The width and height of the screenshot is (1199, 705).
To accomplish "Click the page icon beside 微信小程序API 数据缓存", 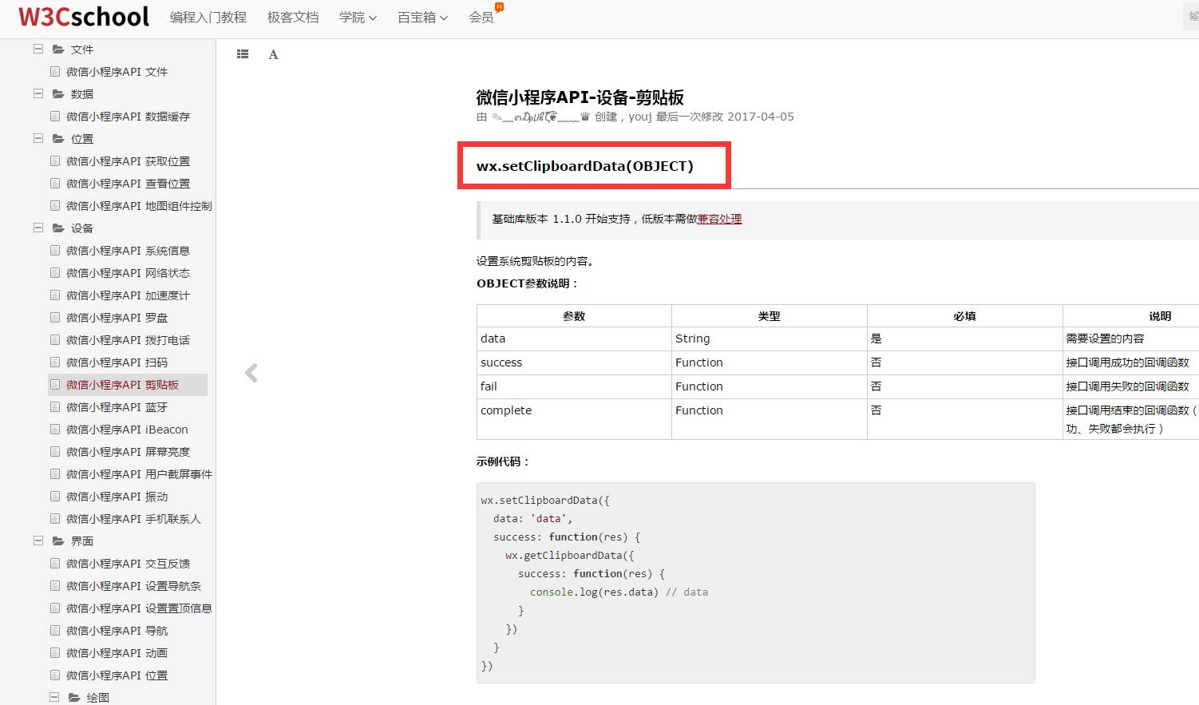I will [55, 117].
